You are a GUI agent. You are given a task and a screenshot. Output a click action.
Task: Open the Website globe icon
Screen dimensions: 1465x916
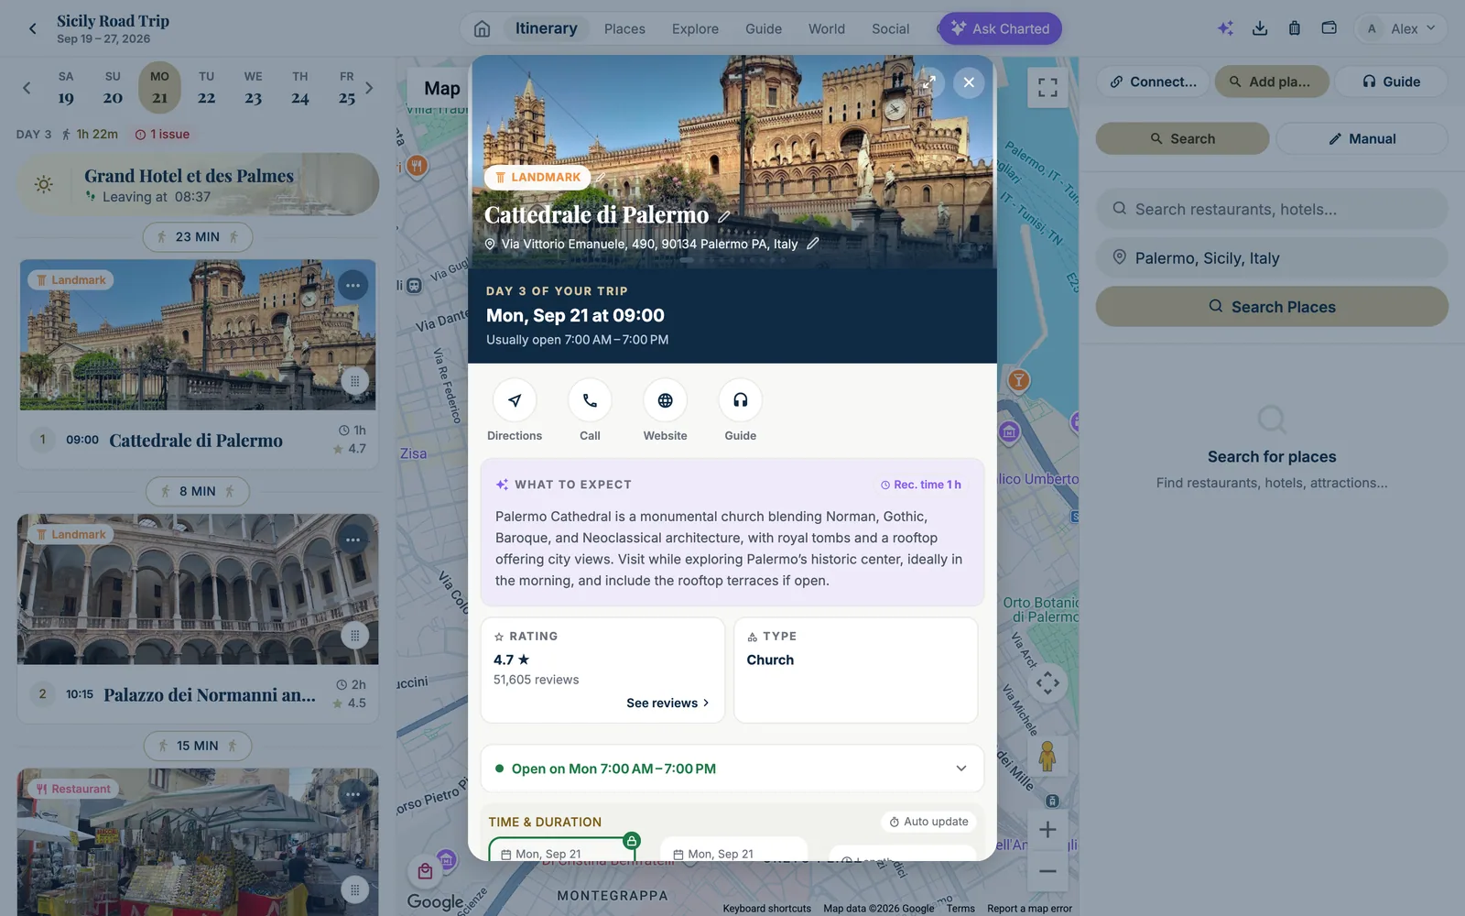665,400
